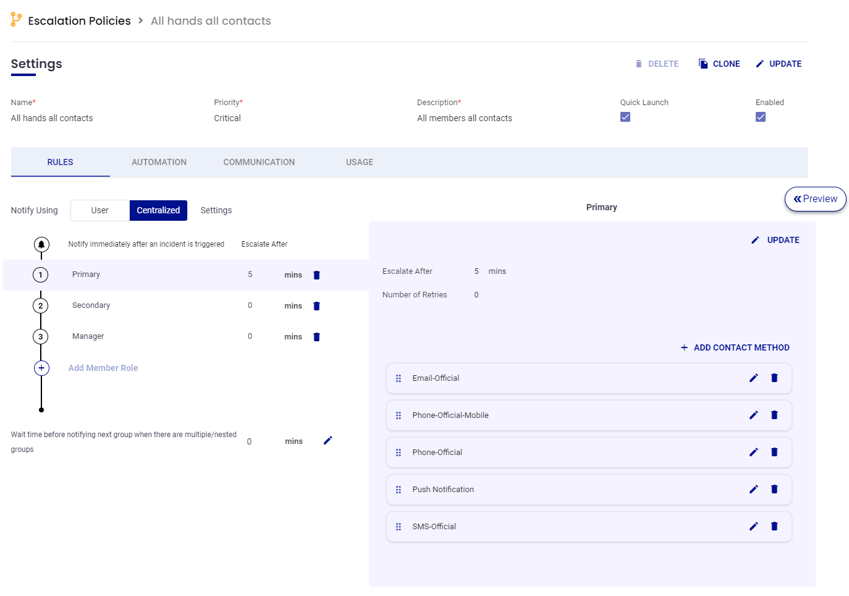Delete the Phone-Official-Mobile contact method
Viewport: 849px width, 596px height.
tap(774, 415)
